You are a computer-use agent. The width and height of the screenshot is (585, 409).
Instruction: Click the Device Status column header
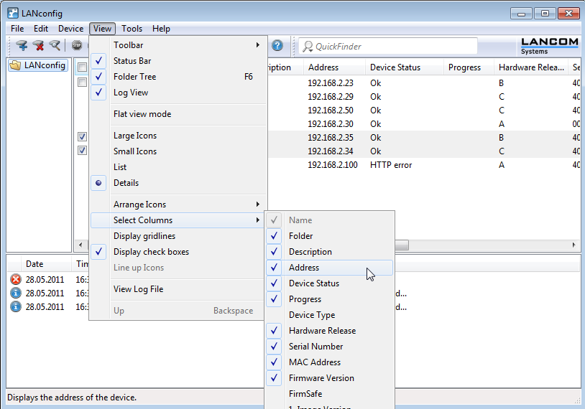[x=395, y=67]
